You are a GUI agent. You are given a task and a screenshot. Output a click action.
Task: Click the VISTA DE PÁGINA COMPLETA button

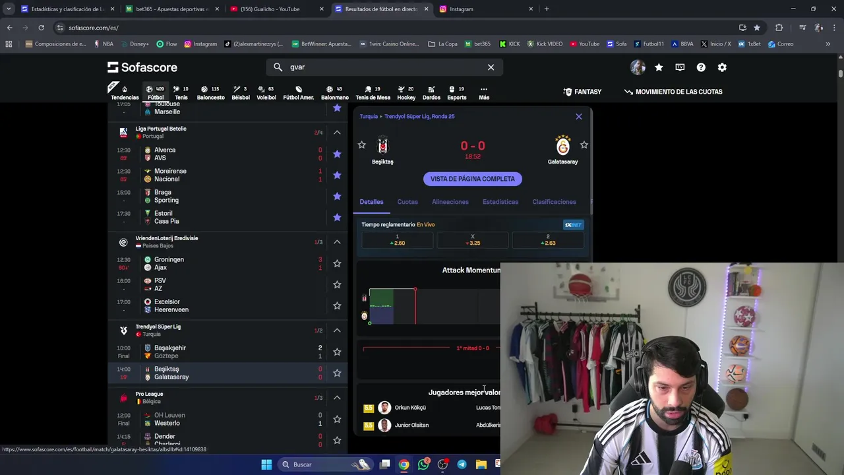click(x=473, y=179)
